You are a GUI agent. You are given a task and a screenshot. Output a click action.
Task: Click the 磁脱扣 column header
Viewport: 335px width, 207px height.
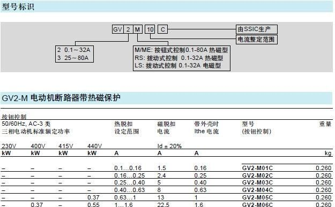pyautogui.click(x=166, y=124)
